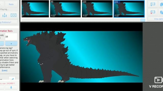Select frame 100 thumbnail
This screenshot has width=163, height=91.
pyautogui.click(x=97, y=9)
